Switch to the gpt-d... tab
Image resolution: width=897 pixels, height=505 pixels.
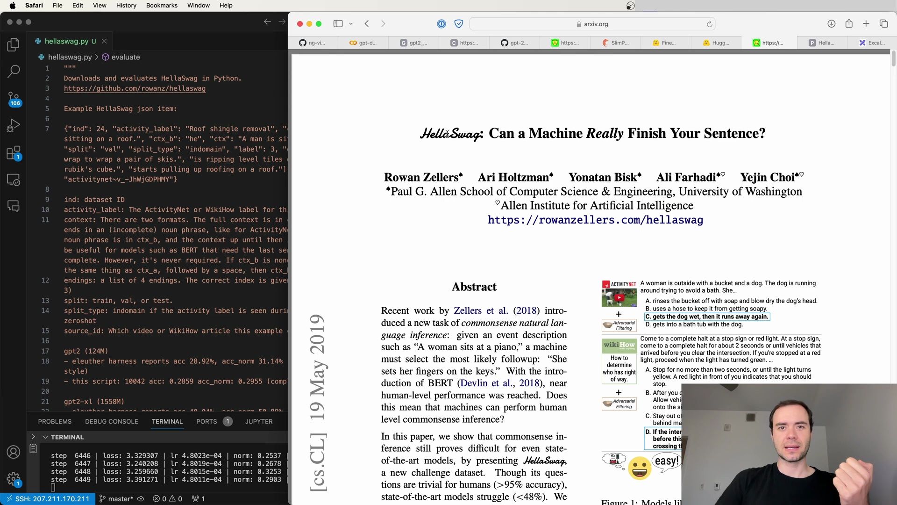[x=363, y=43]
